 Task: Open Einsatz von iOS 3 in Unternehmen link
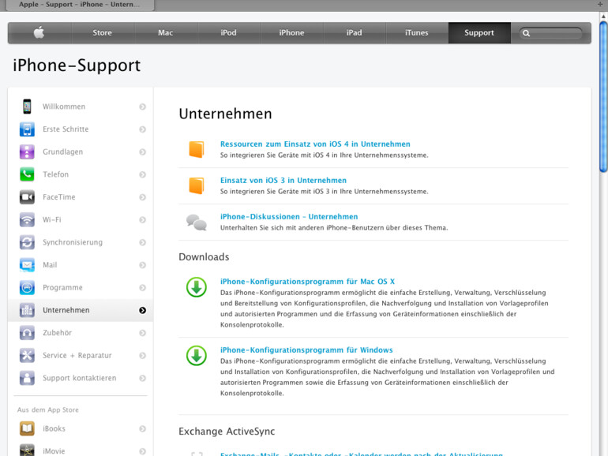pos(283,181)
